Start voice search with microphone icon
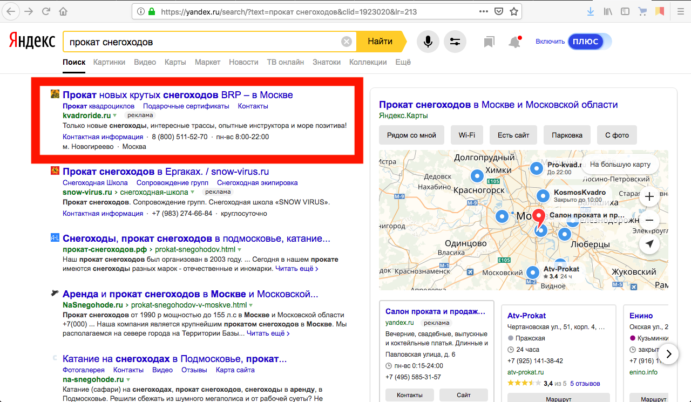 [x=428, y=42]
